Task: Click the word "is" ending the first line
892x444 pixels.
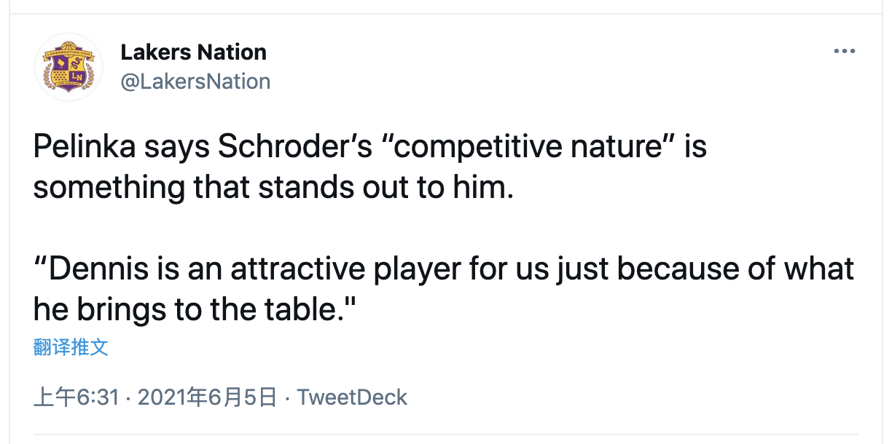Action: tap(695, 147)
